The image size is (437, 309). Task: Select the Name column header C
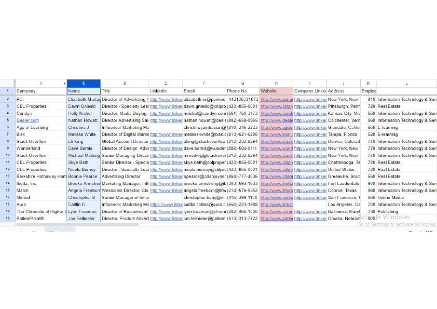point(84,83)
